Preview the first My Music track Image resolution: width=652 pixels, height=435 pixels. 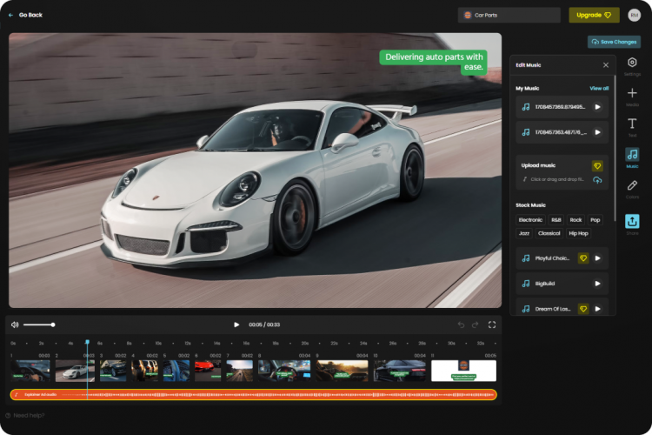coord(597,107)
